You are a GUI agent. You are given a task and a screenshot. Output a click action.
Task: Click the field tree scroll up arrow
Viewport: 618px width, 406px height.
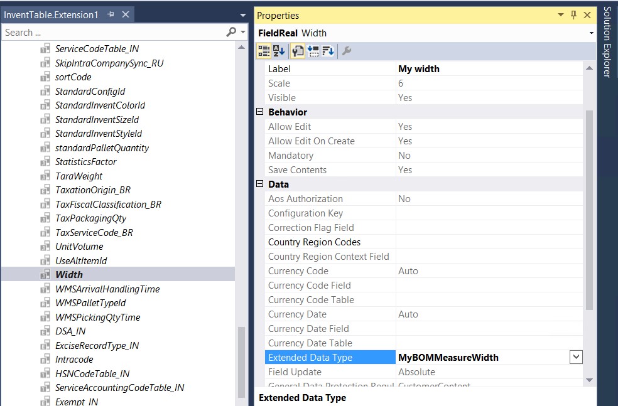[x=241, y=48]
